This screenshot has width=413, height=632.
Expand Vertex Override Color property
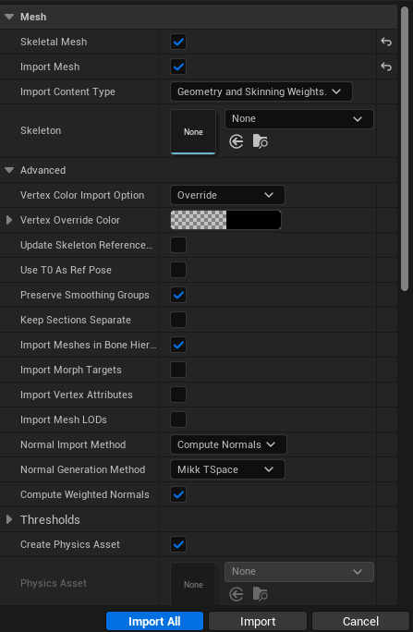[x=9, y=220]
